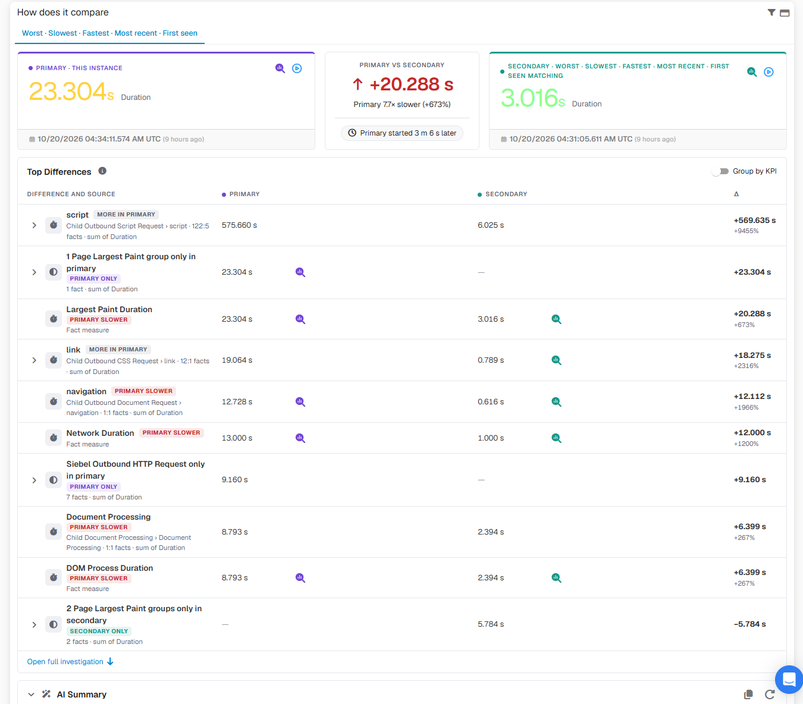Open secondary analysis icon for Largest Paint Duration
The image size is (803, 704).
click(x=556, y=319)
